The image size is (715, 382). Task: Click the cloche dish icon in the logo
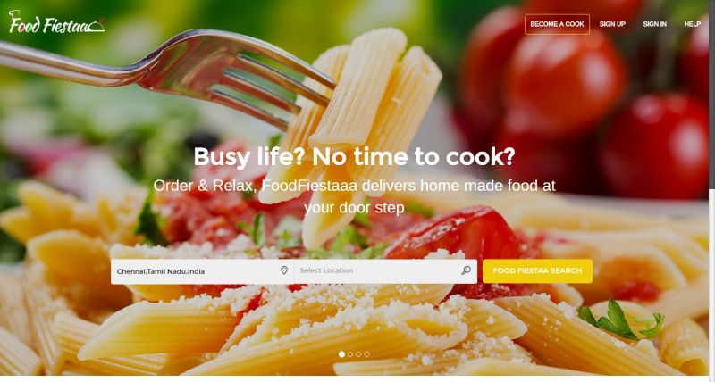(x=96, y=26)
